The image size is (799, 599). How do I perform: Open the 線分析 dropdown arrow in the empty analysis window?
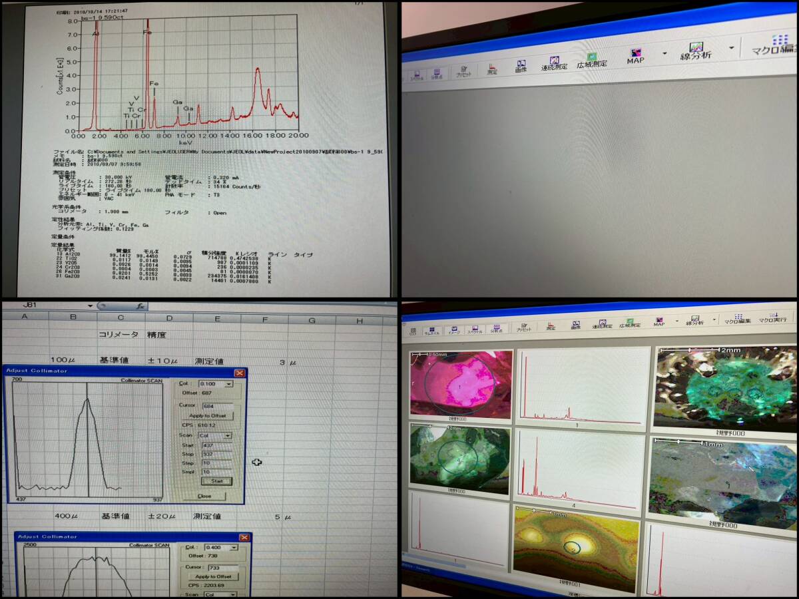point(731,47)
